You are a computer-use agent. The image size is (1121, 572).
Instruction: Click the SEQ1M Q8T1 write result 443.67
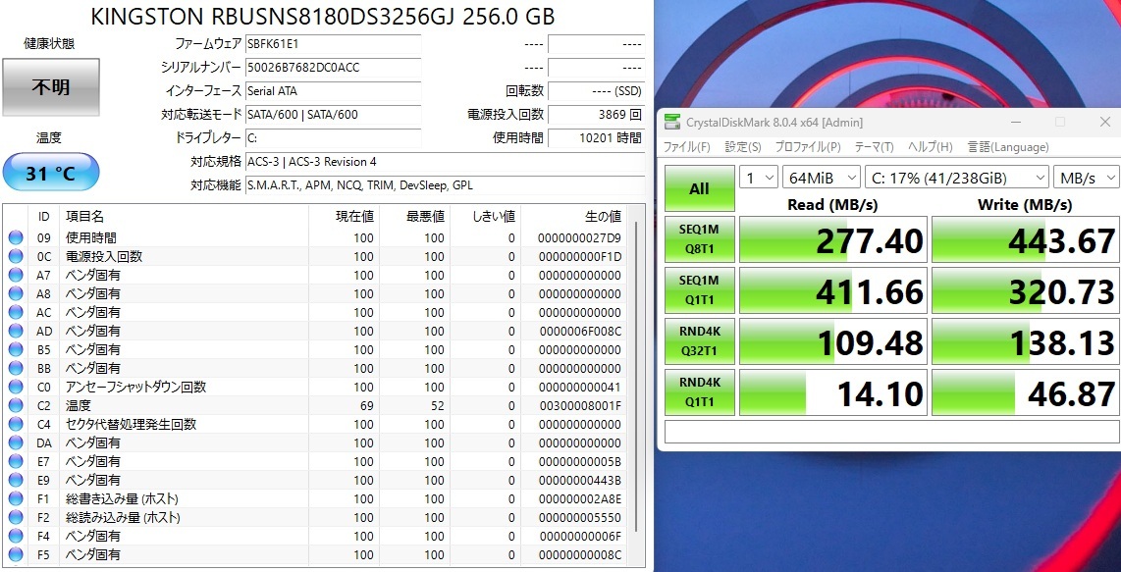1025,239
